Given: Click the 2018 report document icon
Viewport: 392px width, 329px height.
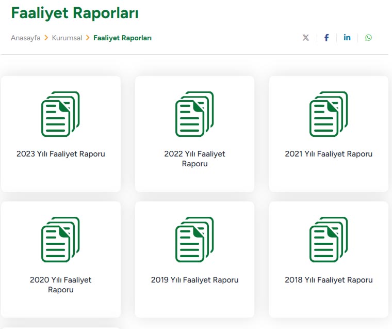Looking at the screenshot, I should click(329, 240).
